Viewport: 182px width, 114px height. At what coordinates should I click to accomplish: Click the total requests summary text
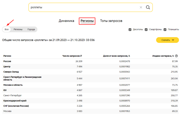click(x=48, y=40)
